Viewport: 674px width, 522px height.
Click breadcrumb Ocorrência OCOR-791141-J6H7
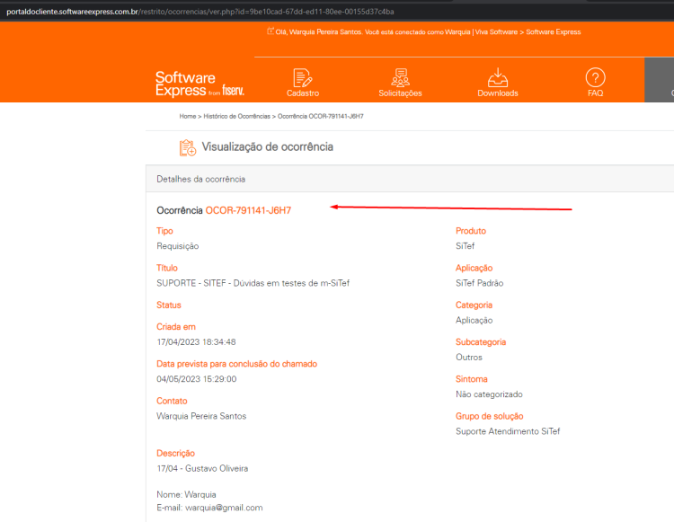click(x=321, y=117)
